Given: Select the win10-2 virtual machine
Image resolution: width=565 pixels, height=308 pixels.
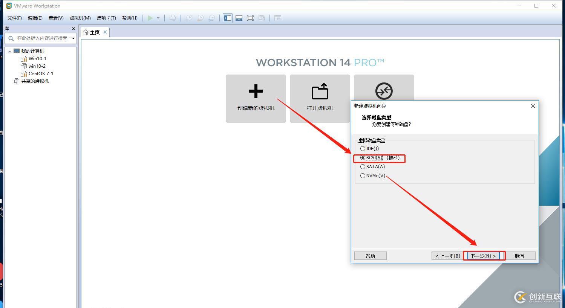Looking at the screenshot, I should pyautogui.click(x=37, y=66).
